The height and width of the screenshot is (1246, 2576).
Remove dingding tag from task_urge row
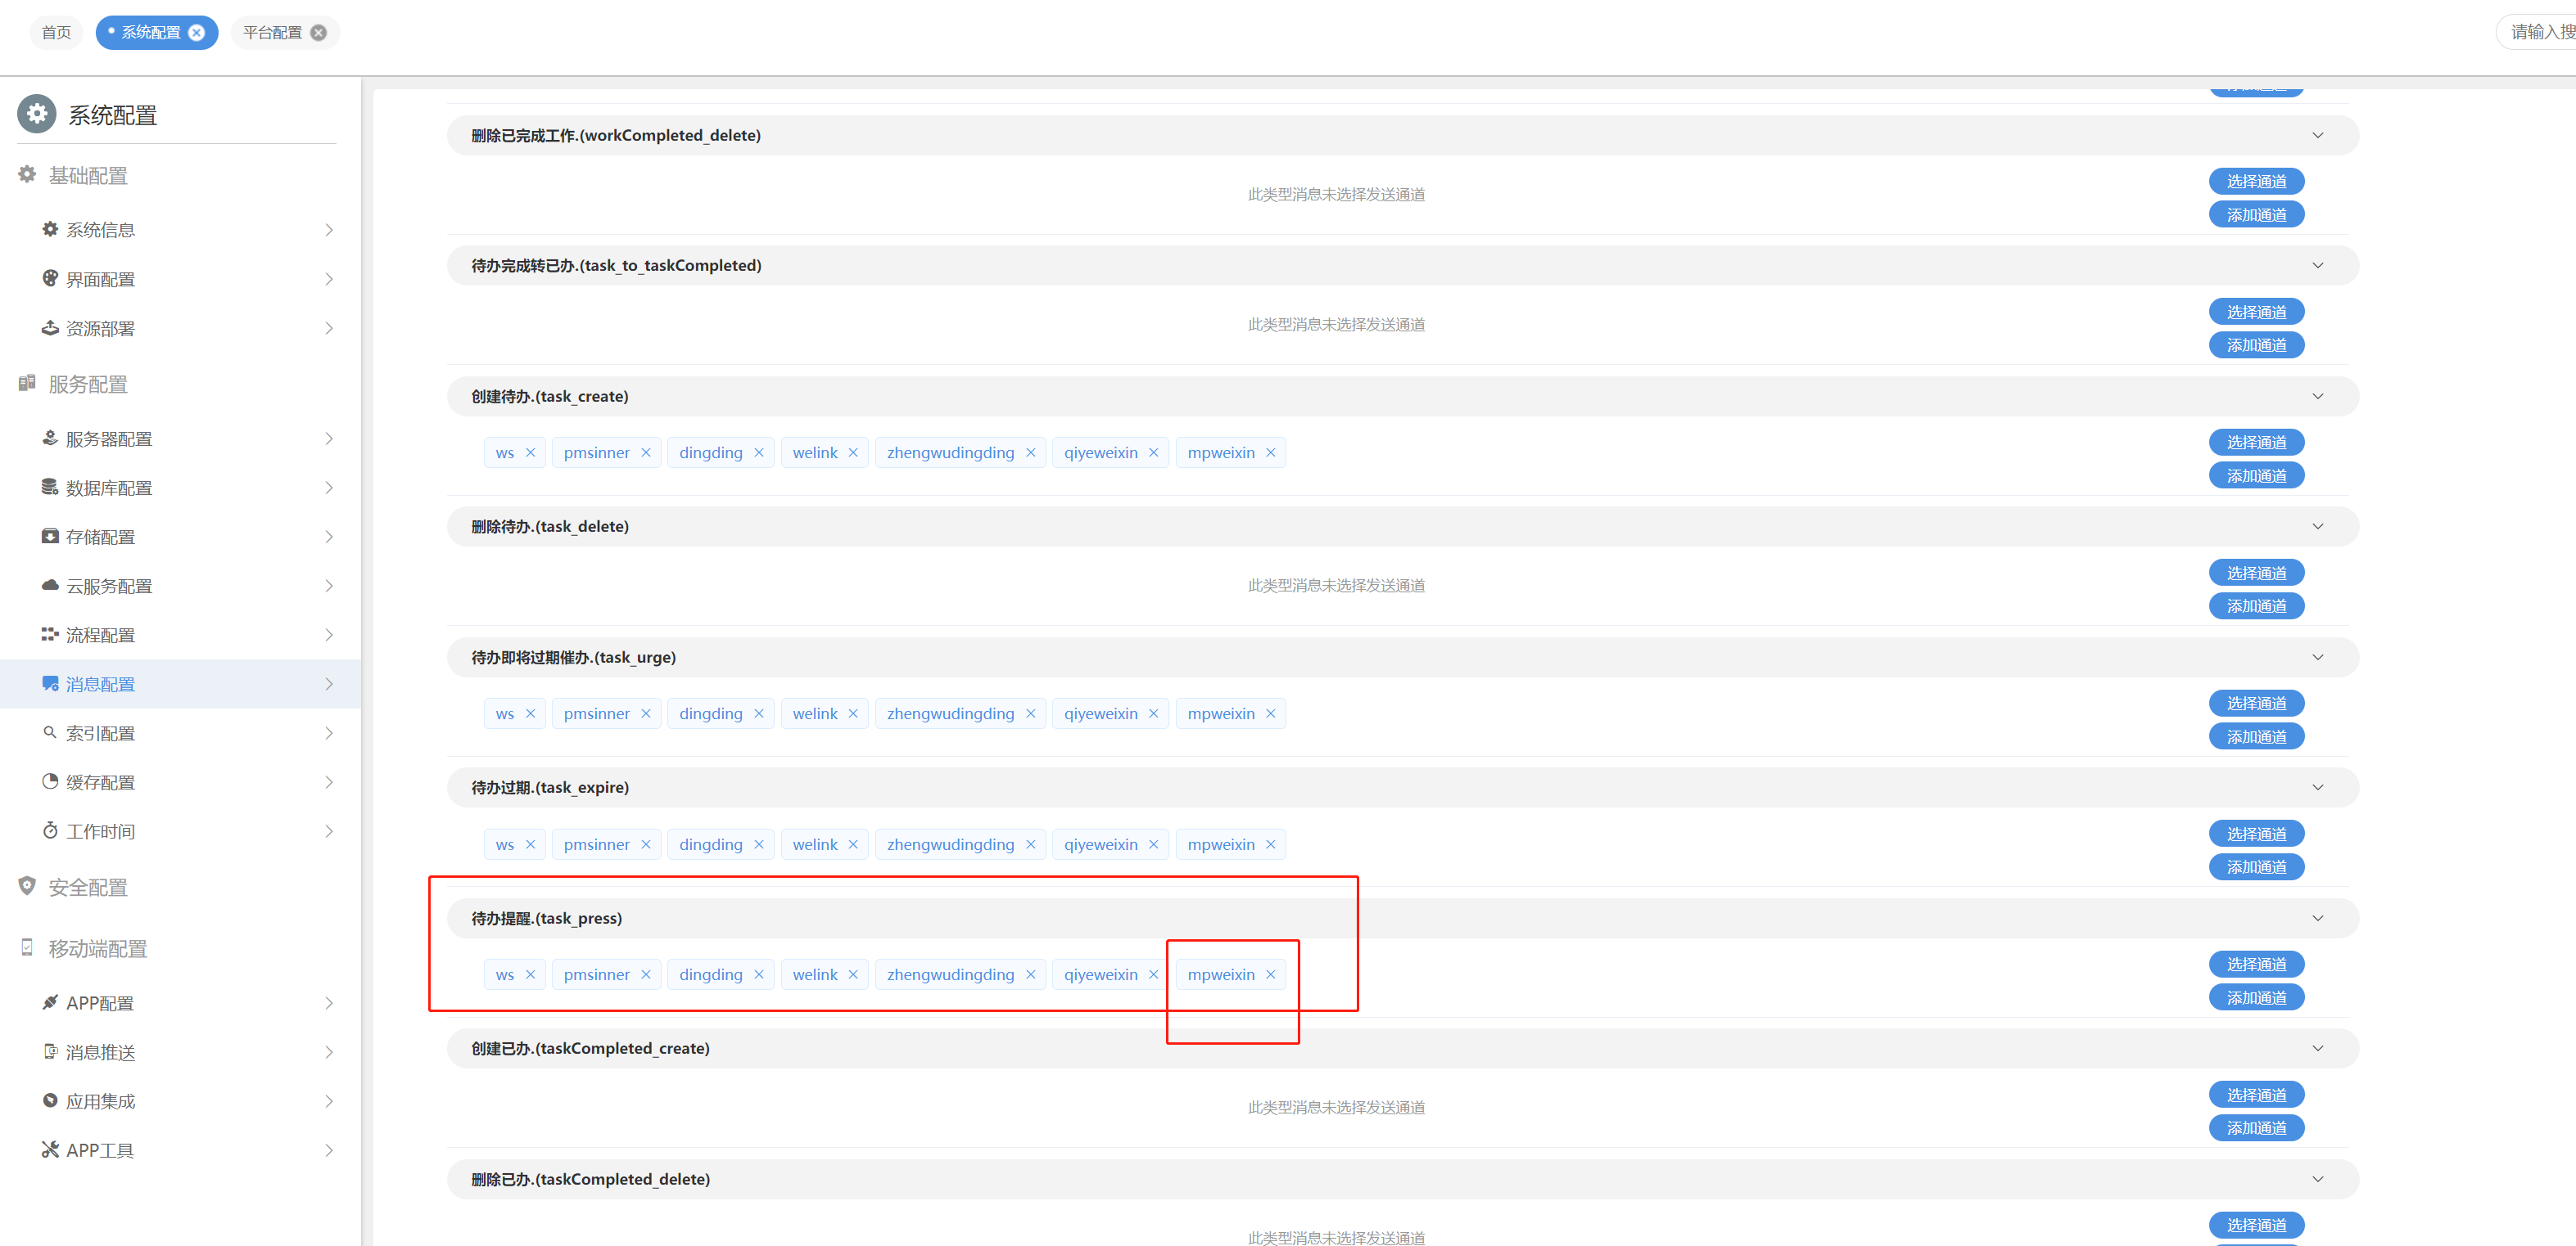759,713
